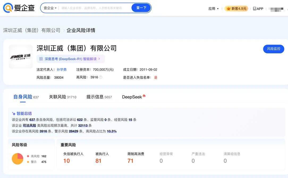Select the 警示 475 legend entry
This screenshot has width=288, height=178.
click(x=37, y=162)
